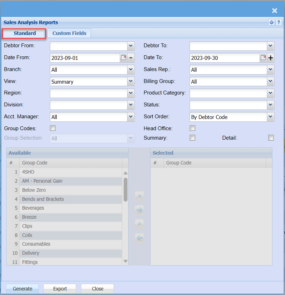Switch to the Custom Fields tab
This screenshot has height=295, width=285.
[69, 33]
